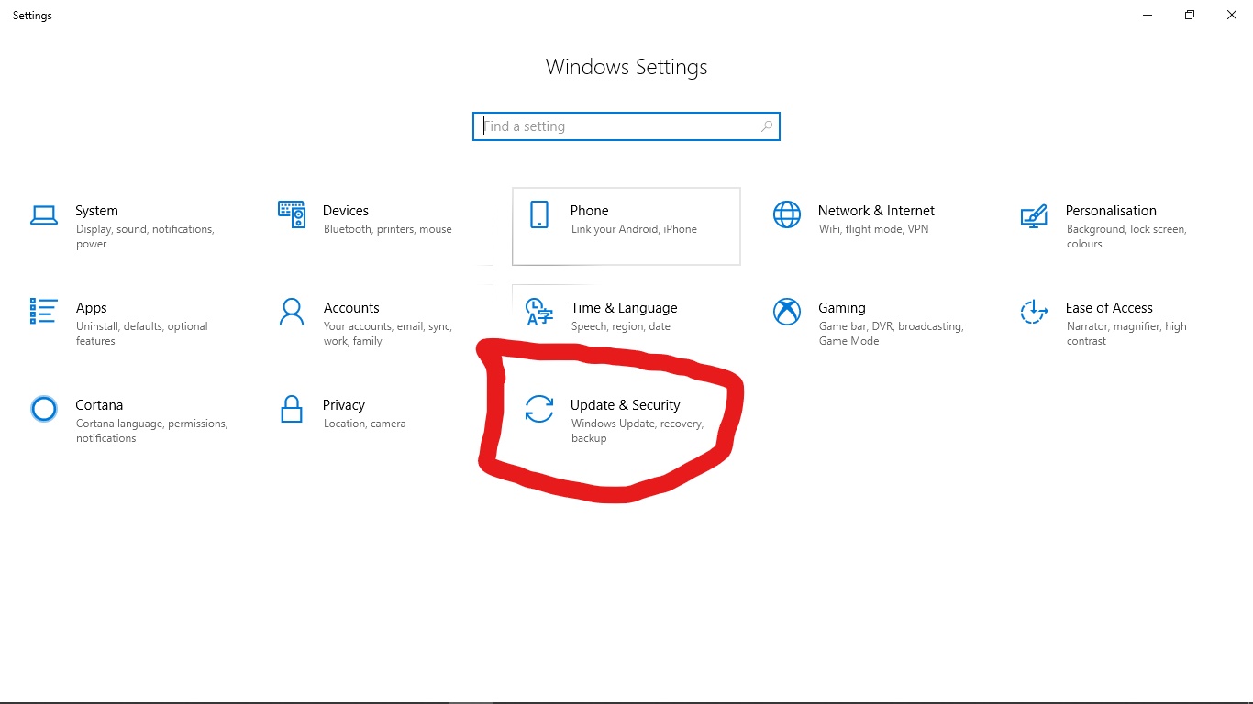This screenshot has height=704, width=1253.
Task: Click 'Display, sound, notifications, power' description
Action: tap(145, 236)
